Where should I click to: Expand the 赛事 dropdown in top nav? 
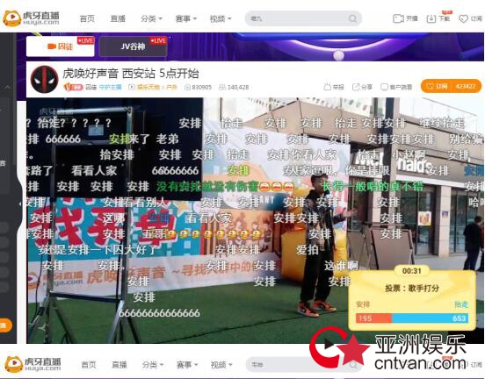186,18
